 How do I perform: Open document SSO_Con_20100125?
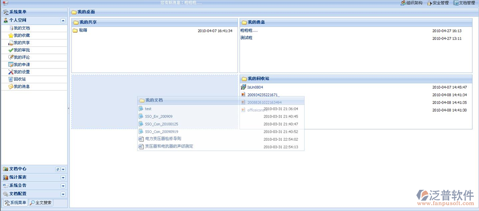[x=162, y=124]
